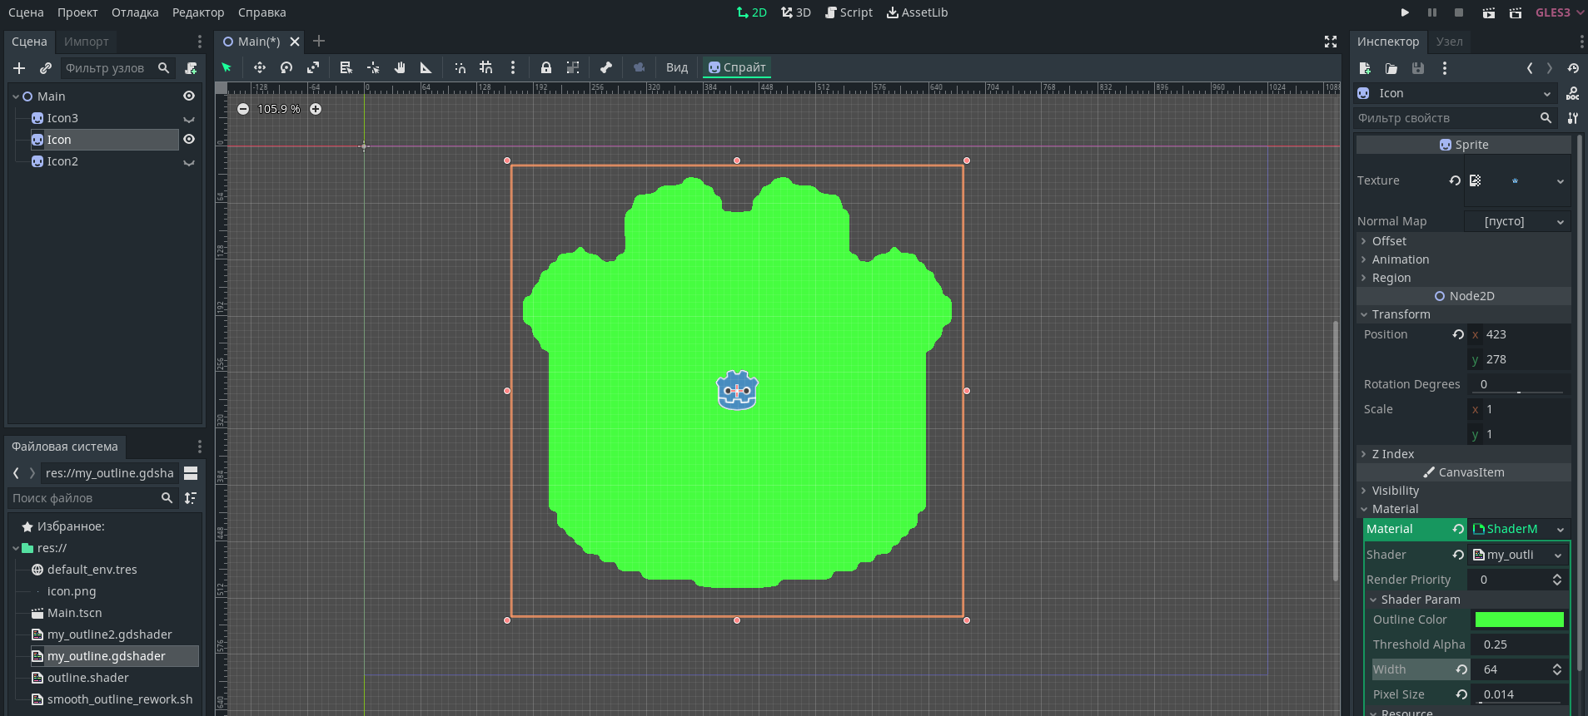Screen dimensions: 1588x716
Task: Toggle visibility of the Icon node
Action: tap(189, 140)
